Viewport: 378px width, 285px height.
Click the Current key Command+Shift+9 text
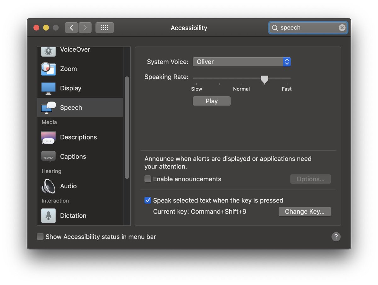(200, 212)
